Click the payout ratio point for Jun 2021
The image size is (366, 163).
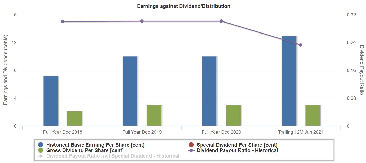301,45
